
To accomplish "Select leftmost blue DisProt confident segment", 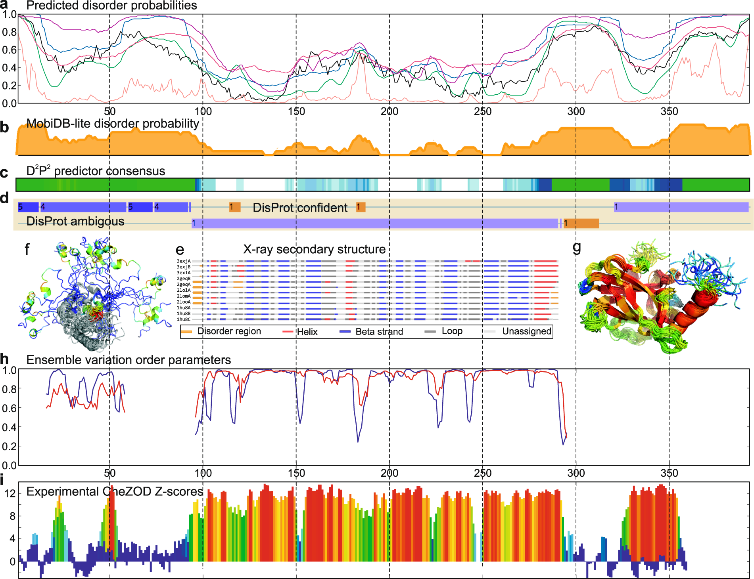I will (x=28, y=207).
